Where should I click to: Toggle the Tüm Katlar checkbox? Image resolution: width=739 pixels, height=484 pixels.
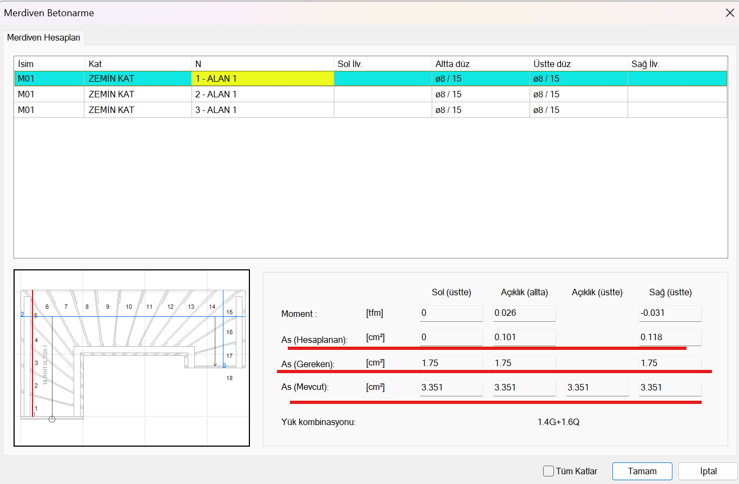548,471
